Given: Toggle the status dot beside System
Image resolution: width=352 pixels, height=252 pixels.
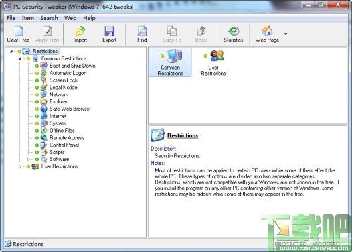Looking at the screenshot, I should pos(37,123).
